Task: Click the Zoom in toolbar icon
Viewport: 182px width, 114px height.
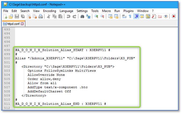Action: click(x=96, y=16)
